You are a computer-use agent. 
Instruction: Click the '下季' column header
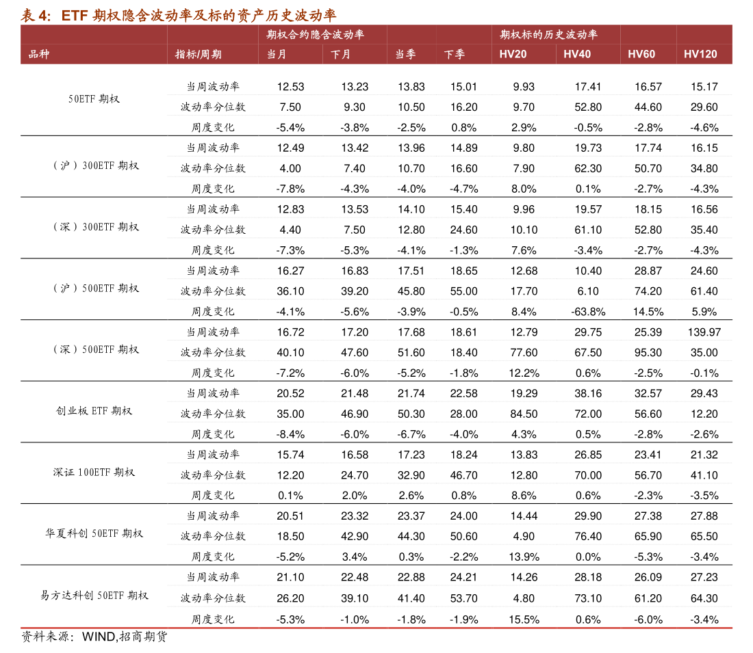tap(455, 54)
